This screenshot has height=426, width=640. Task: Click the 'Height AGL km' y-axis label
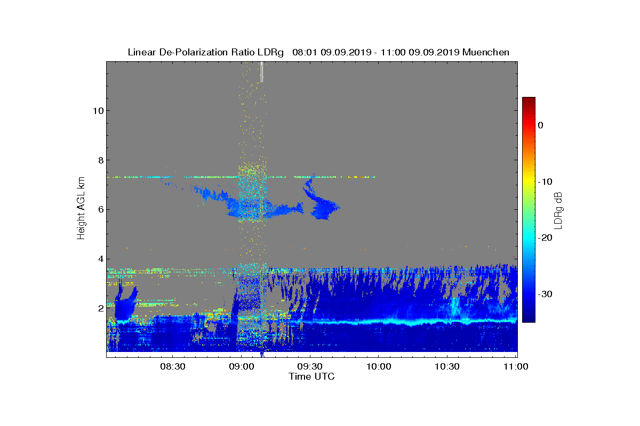[x=81, y=209]
